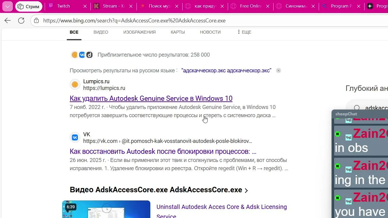Click the VK result site favicon

[x=75, y=137]
